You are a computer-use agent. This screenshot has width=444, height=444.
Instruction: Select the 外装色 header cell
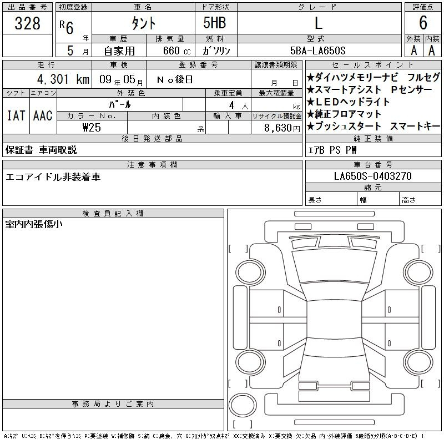pyautogui.click(x=131, y=93)
